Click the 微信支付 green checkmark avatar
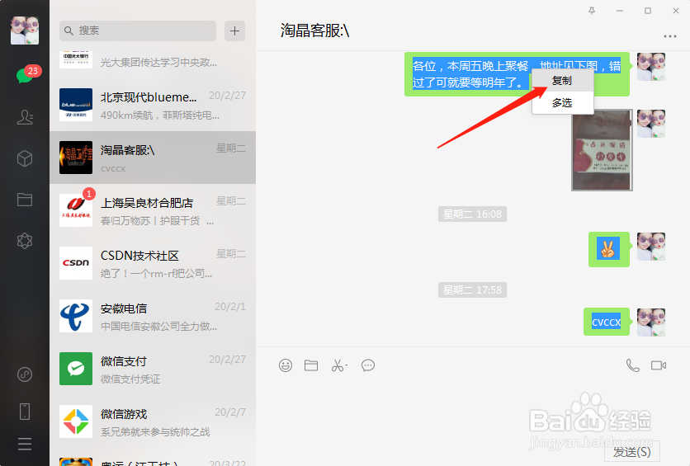The width and height of the screenshot is (690, 466). coord(76,369)
